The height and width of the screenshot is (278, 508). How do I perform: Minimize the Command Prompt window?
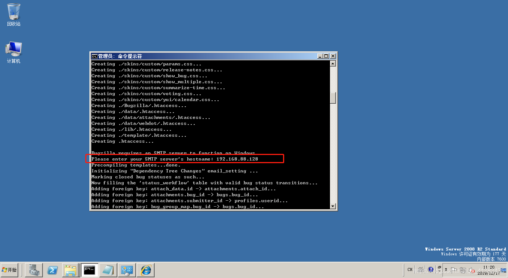320,56
